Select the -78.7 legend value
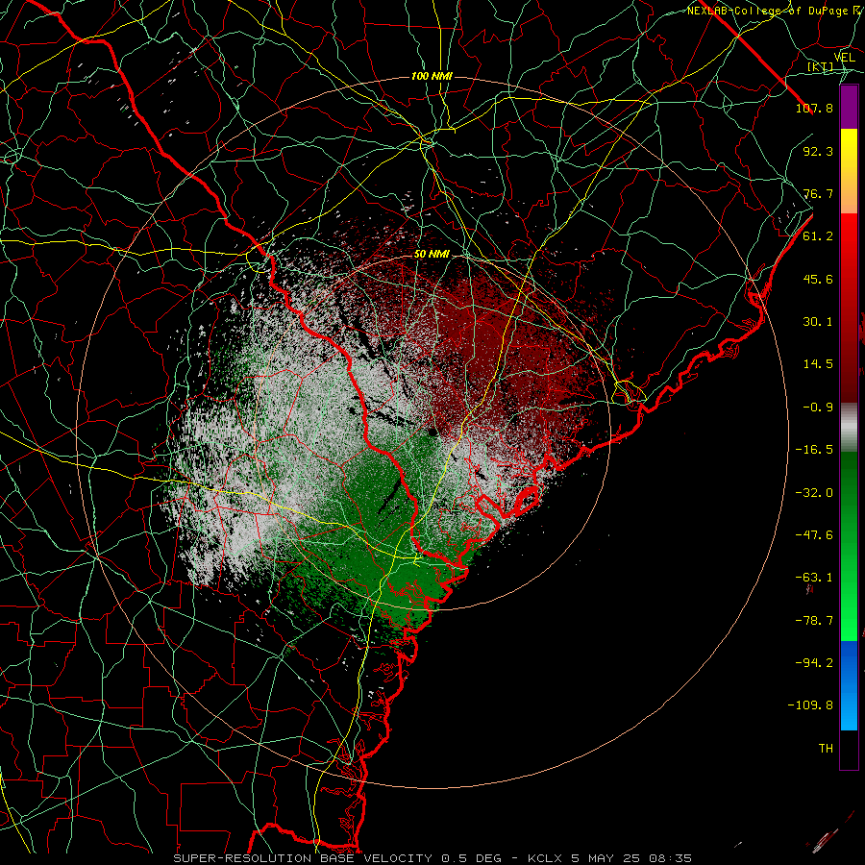 coord(814,621)
